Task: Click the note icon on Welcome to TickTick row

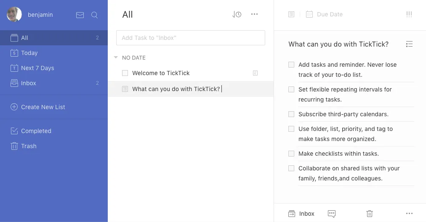Action: click(x=255, y=73)
